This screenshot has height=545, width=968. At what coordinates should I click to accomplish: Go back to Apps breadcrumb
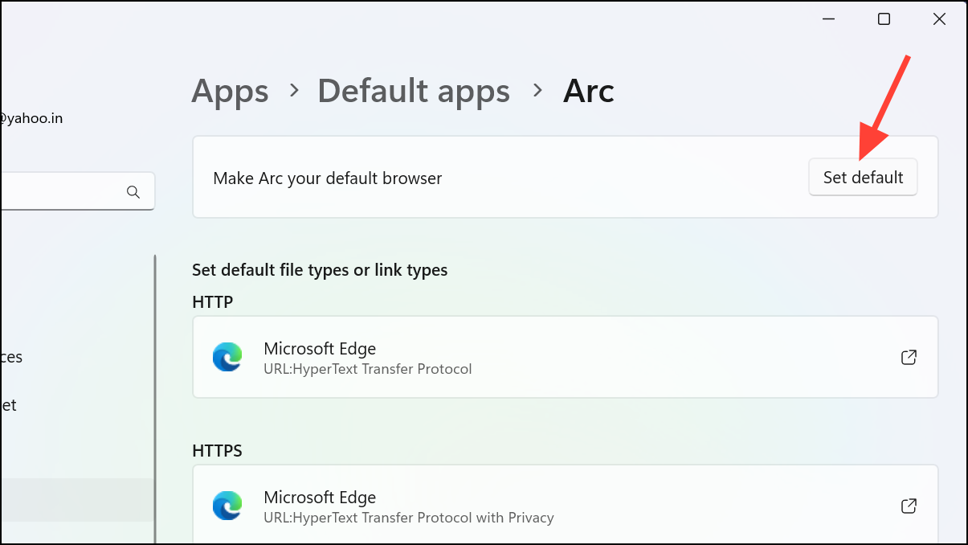point(230,91)
